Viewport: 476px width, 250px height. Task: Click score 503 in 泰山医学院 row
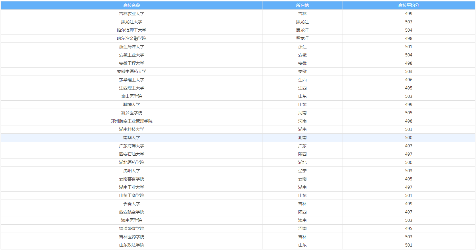(409, 96)
